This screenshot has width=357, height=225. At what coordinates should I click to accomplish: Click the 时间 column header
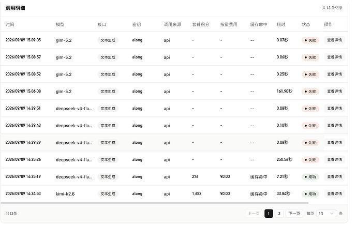pos(10,24)
